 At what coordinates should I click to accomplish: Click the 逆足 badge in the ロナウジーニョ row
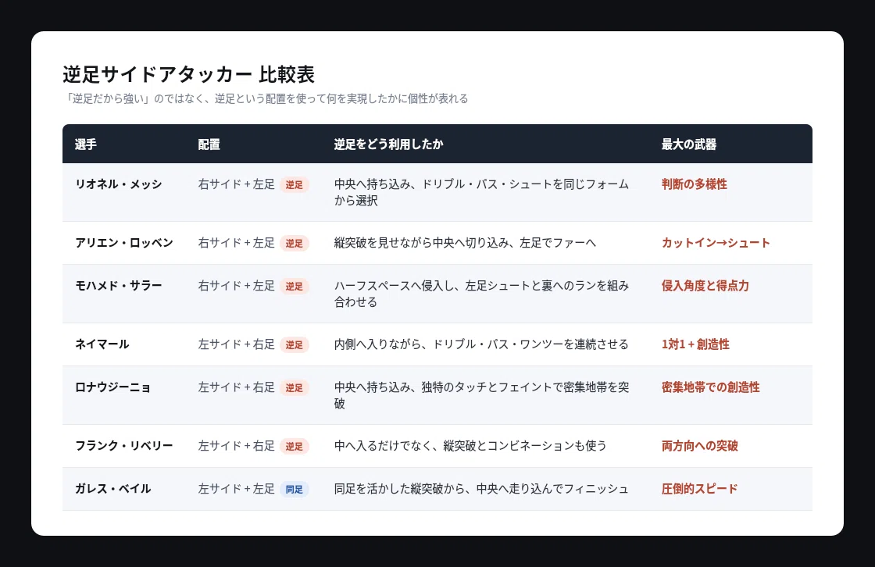(294, 388)
